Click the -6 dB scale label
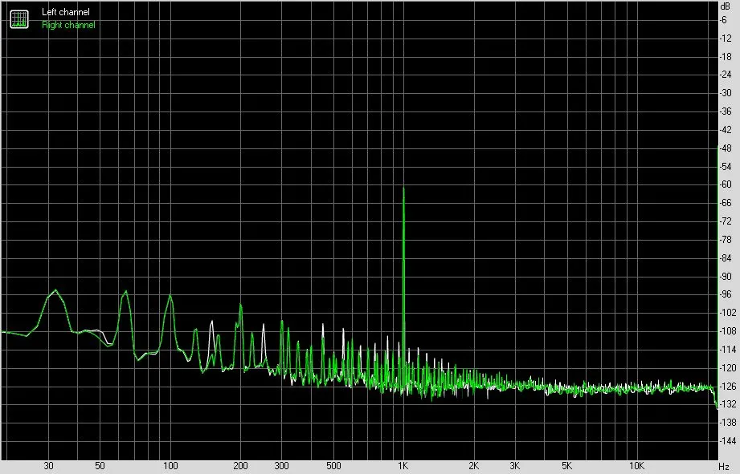The image size is (740, 474). [x=723, y=20]
